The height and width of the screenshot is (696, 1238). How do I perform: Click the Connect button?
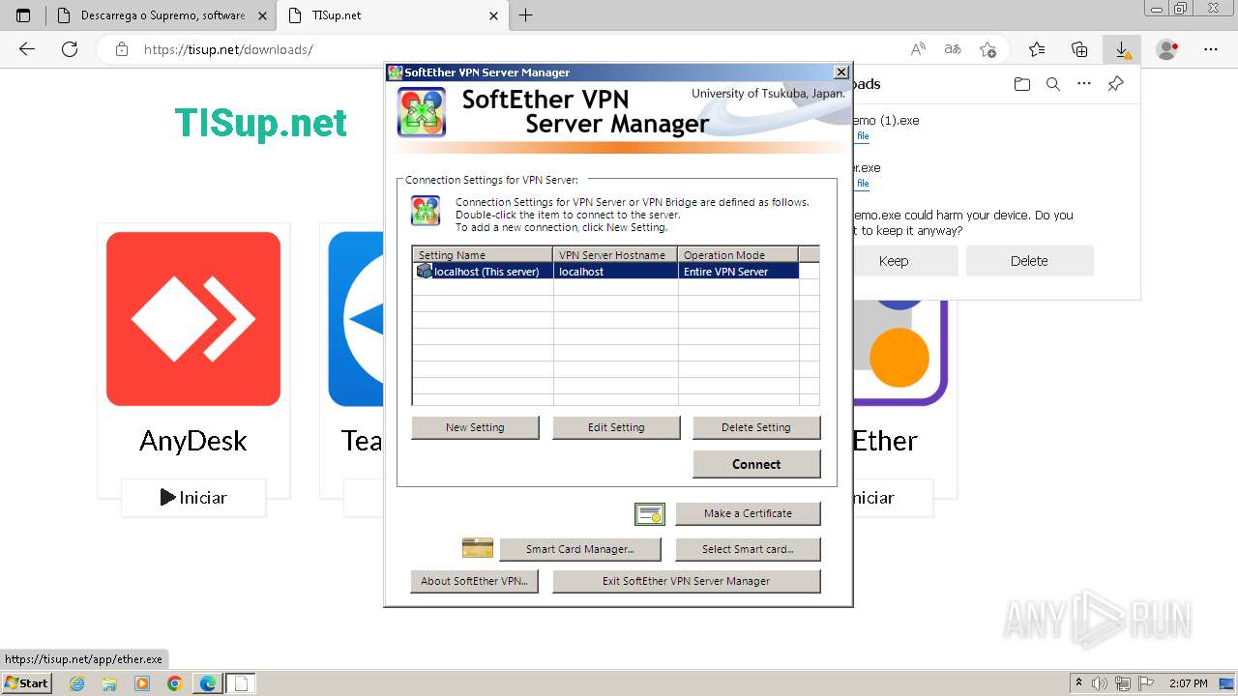756,464
